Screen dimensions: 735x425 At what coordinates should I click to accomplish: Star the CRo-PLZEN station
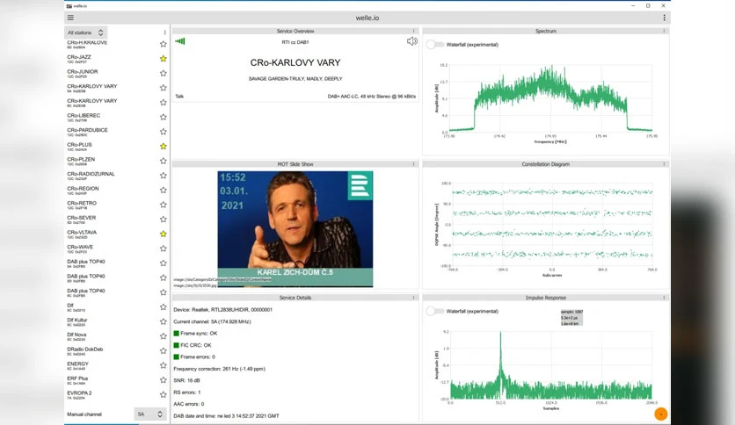tap(164, 161)
